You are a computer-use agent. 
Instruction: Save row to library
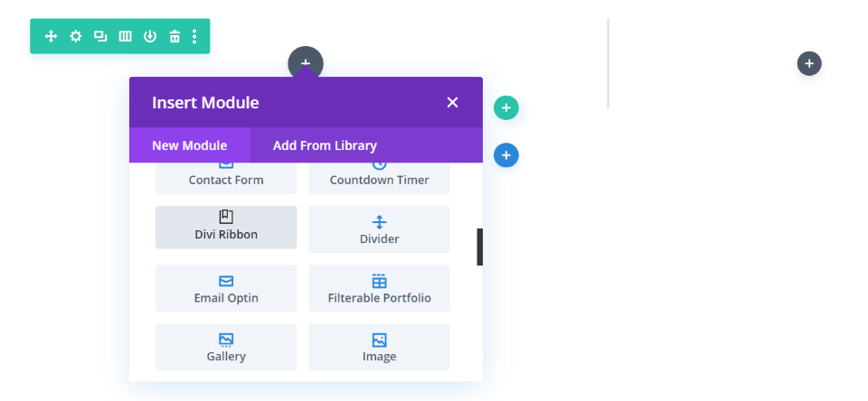(150, 36)
